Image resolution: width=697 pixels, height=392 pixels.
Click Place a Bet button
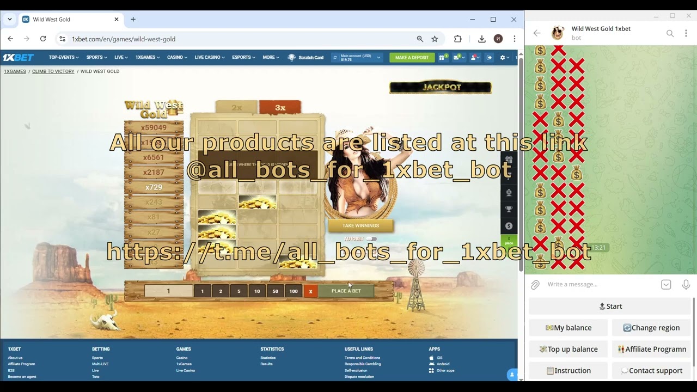(x=346, y=291)
